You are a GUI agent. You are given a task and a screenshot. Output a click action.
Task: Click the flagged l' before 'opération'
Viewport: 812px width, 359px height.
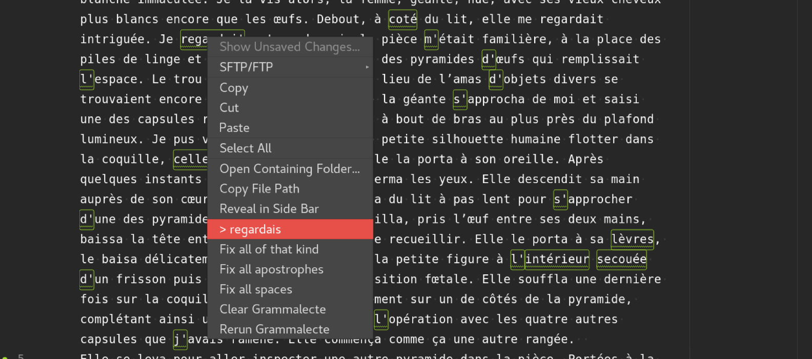[381, 320]
